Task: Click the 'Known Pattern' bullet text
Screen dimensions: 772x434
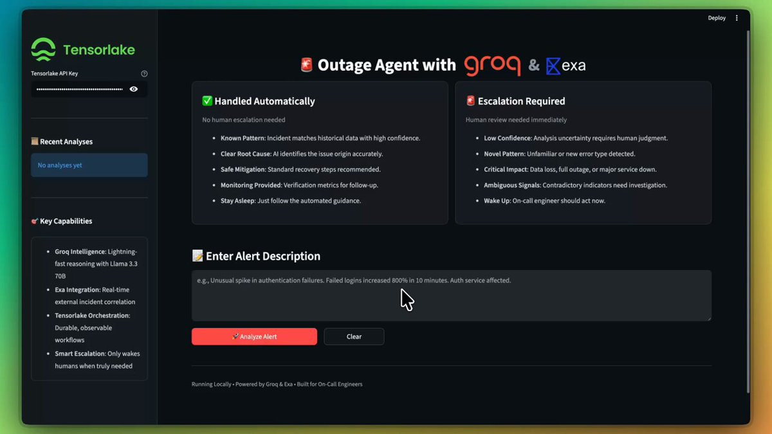Action: pos(320,138)
